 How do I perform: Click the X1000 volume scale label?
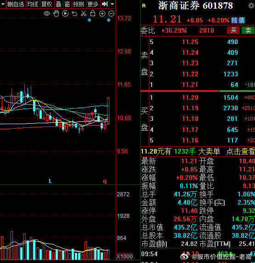click(125, 257)
